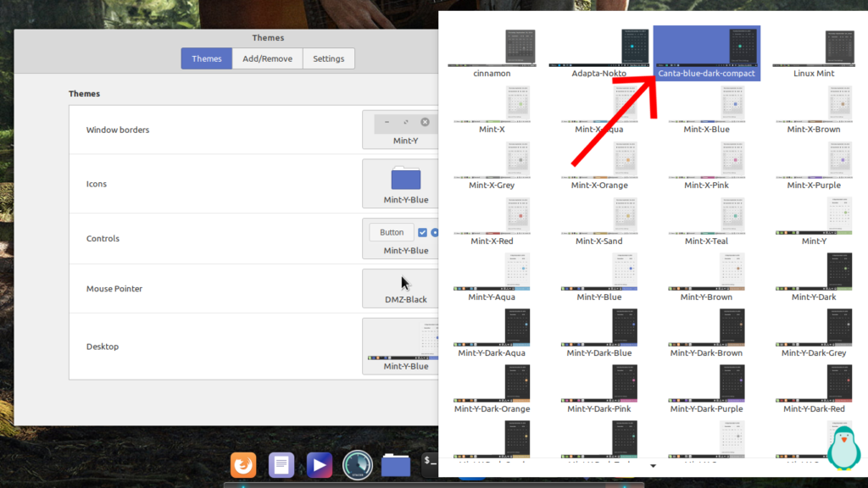Image resolution: width=868 pixels, height=488 pixels.
Task: Open Icons Mint-Y-Blue folder selector
Action: [400, 184]
